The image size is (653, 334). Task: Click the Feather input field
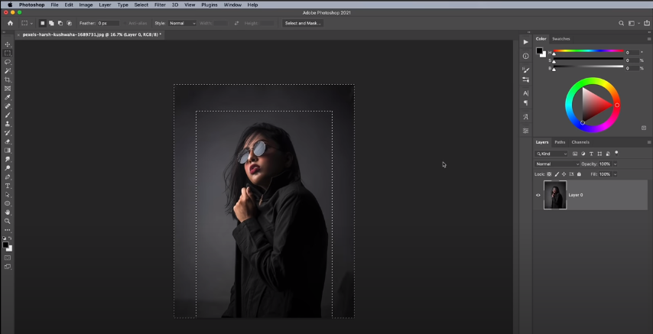tap(108, 23)
